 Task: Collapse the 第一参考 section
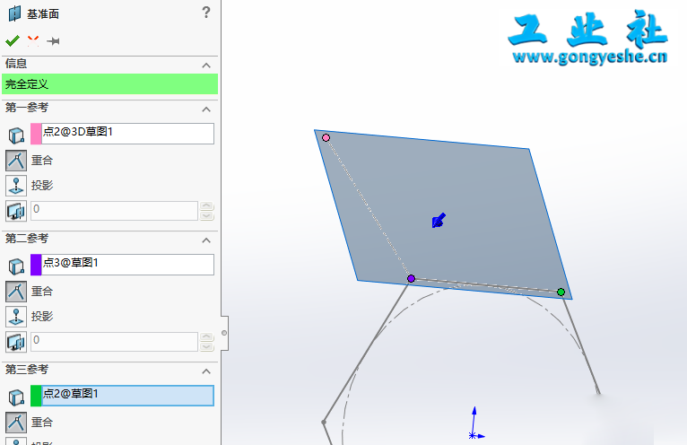click(206, 109)
